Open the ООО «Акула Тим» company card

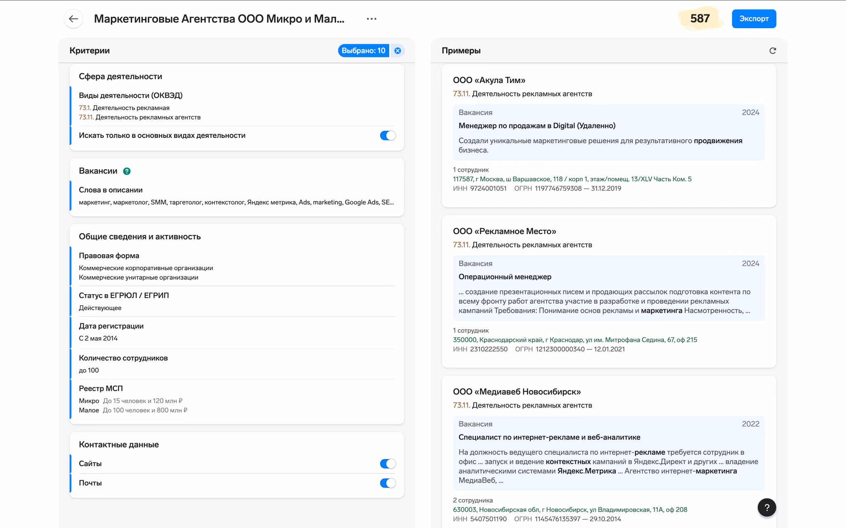click(489, 80)
